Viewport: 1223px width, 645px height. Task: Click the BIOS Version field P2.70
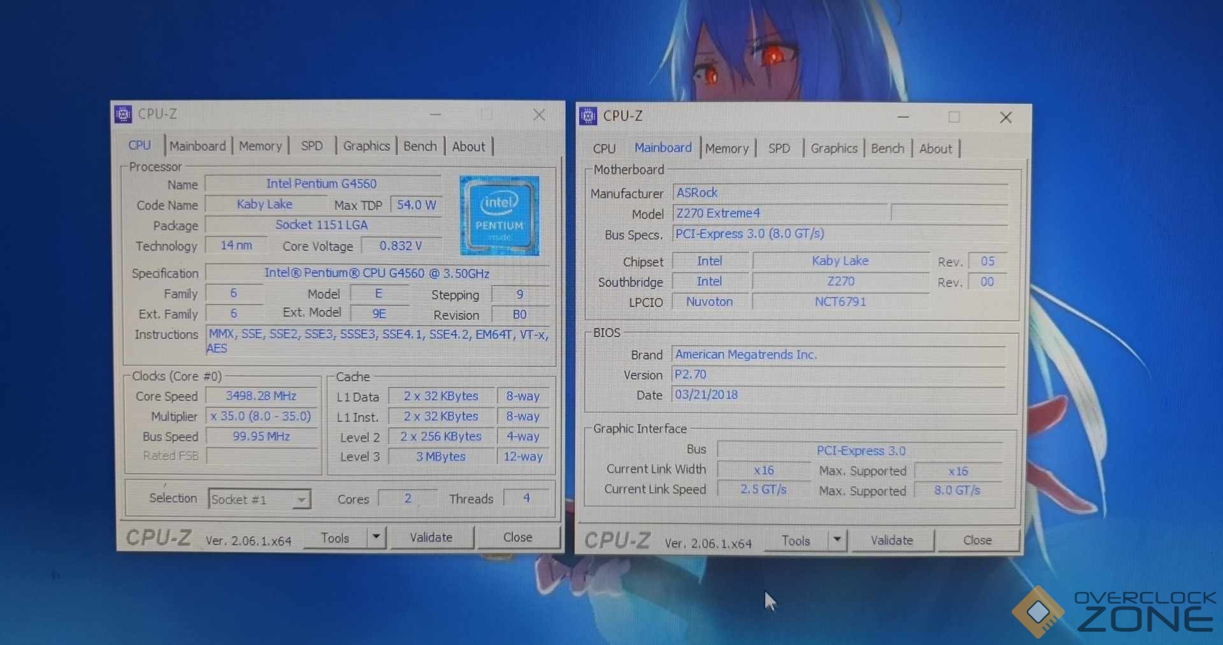tap(838, 375)
